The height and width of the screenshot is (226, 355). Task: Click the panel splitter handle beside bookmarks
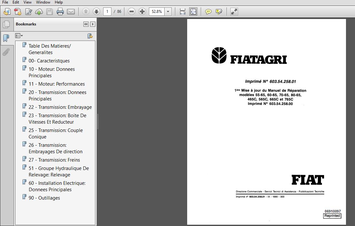tap(98, 121)
